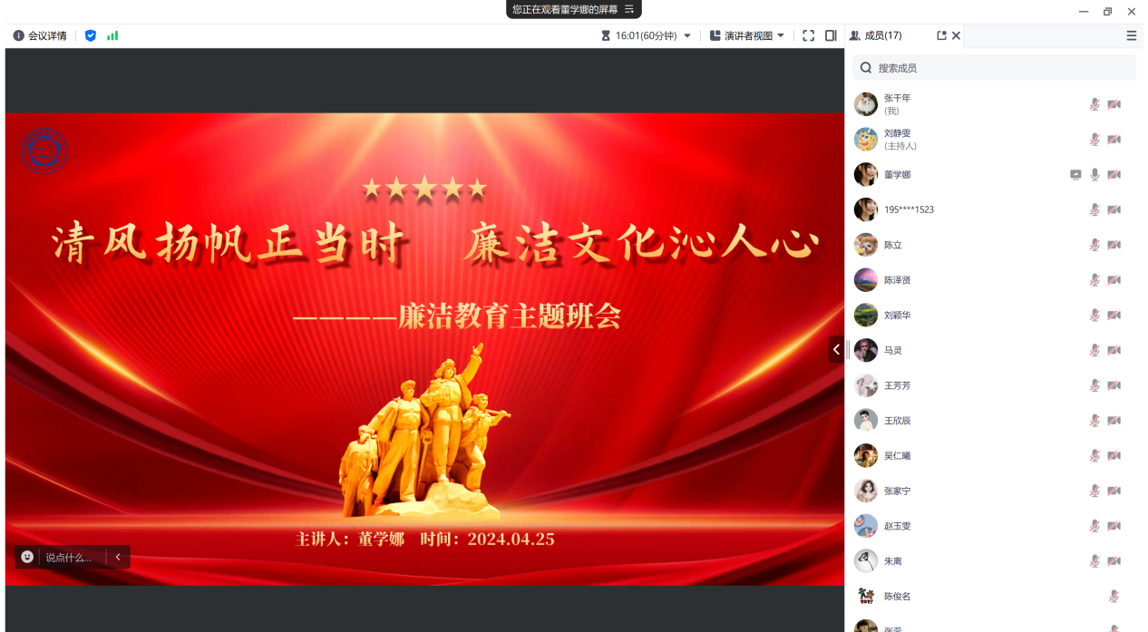Click 朱离 camera off icon
The width and height of the screenshot is (1148, 632).
[x=1114, y=561]
